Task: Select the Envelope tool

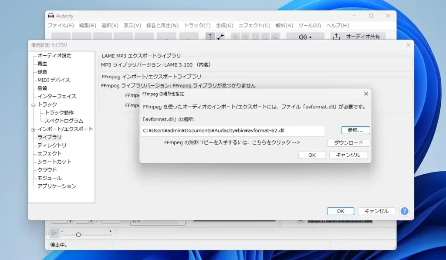Action: [x=221, y=37]
